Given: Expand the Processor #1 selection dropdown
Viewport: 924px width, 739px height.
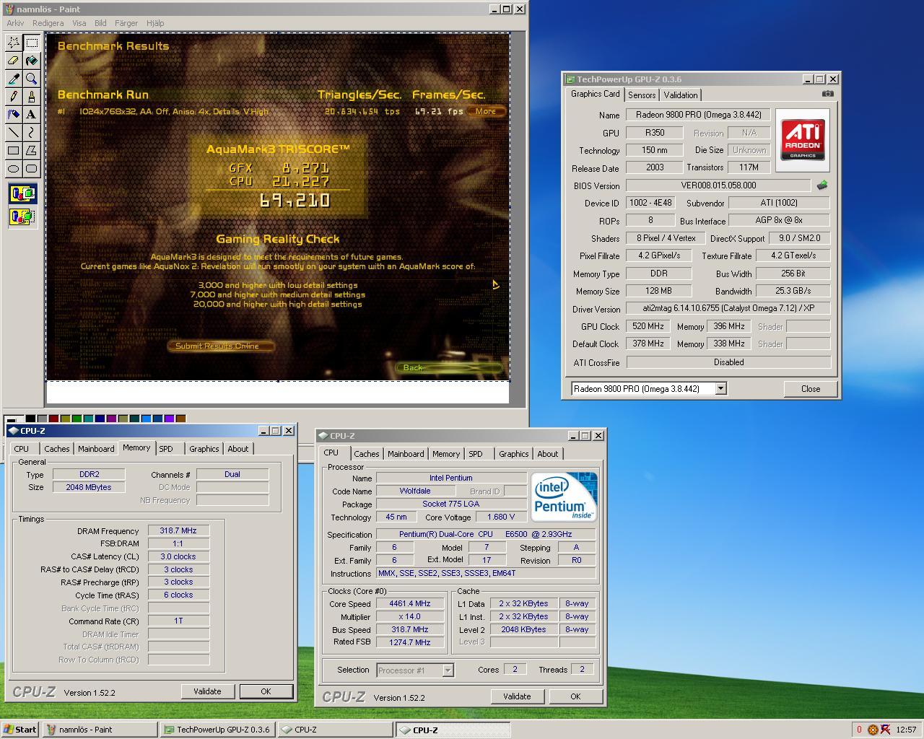Looking at the screenshot, I should pos(448,670).
